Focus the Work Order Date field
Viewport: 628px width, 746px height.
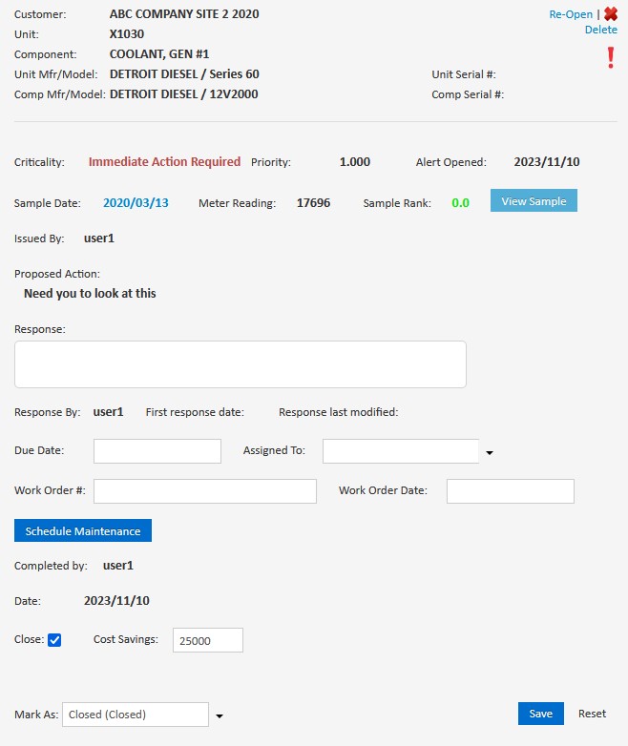tap(510, 491)
